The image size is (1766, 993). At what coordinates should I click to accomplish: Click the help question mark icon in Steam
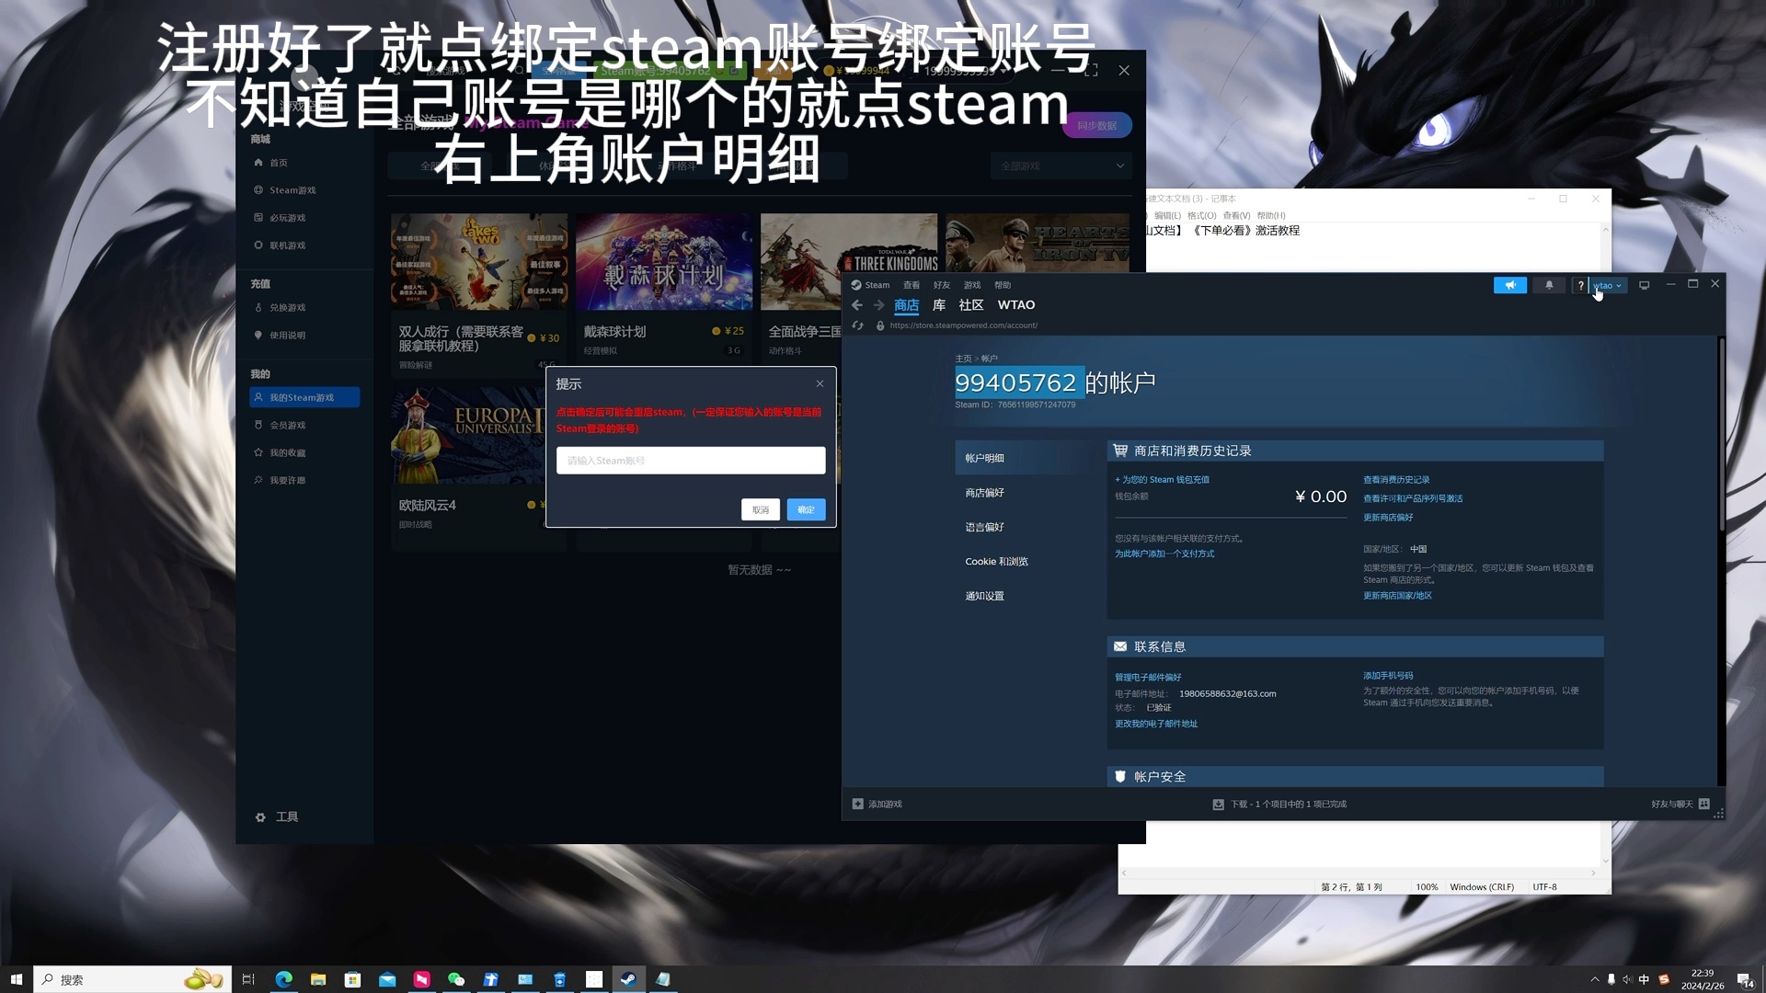[1580, 285]
